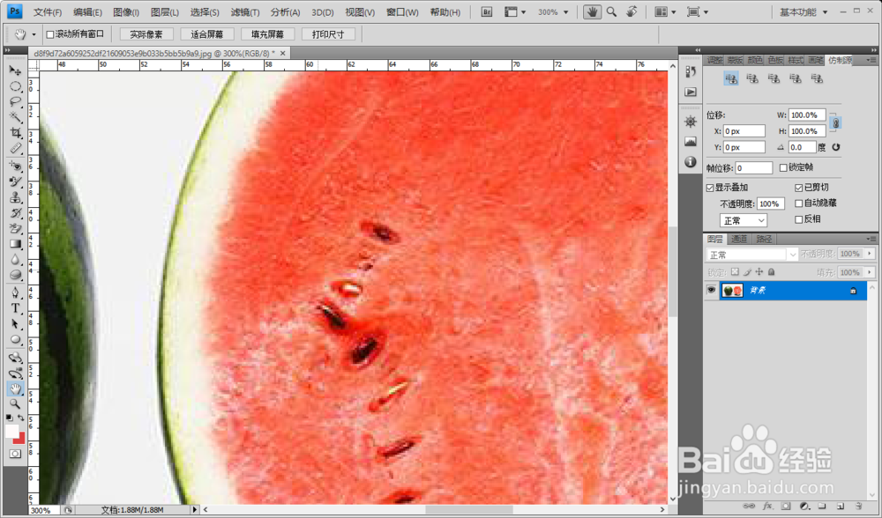The width and height of the screenshot is (882, 518).
Task: Select the Ellipse shape tool
Action: [x=15, y=340]
